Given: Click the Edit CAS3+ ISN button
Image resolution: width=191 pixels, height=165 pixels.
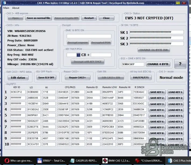Looking at the screenshot, I should [111, 77].
